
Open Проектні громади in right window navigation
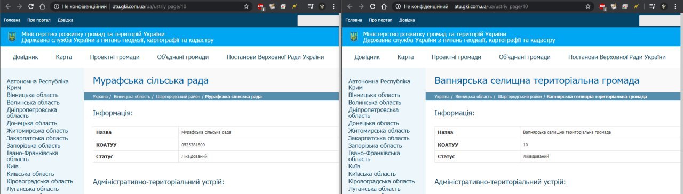coord(456,57)
